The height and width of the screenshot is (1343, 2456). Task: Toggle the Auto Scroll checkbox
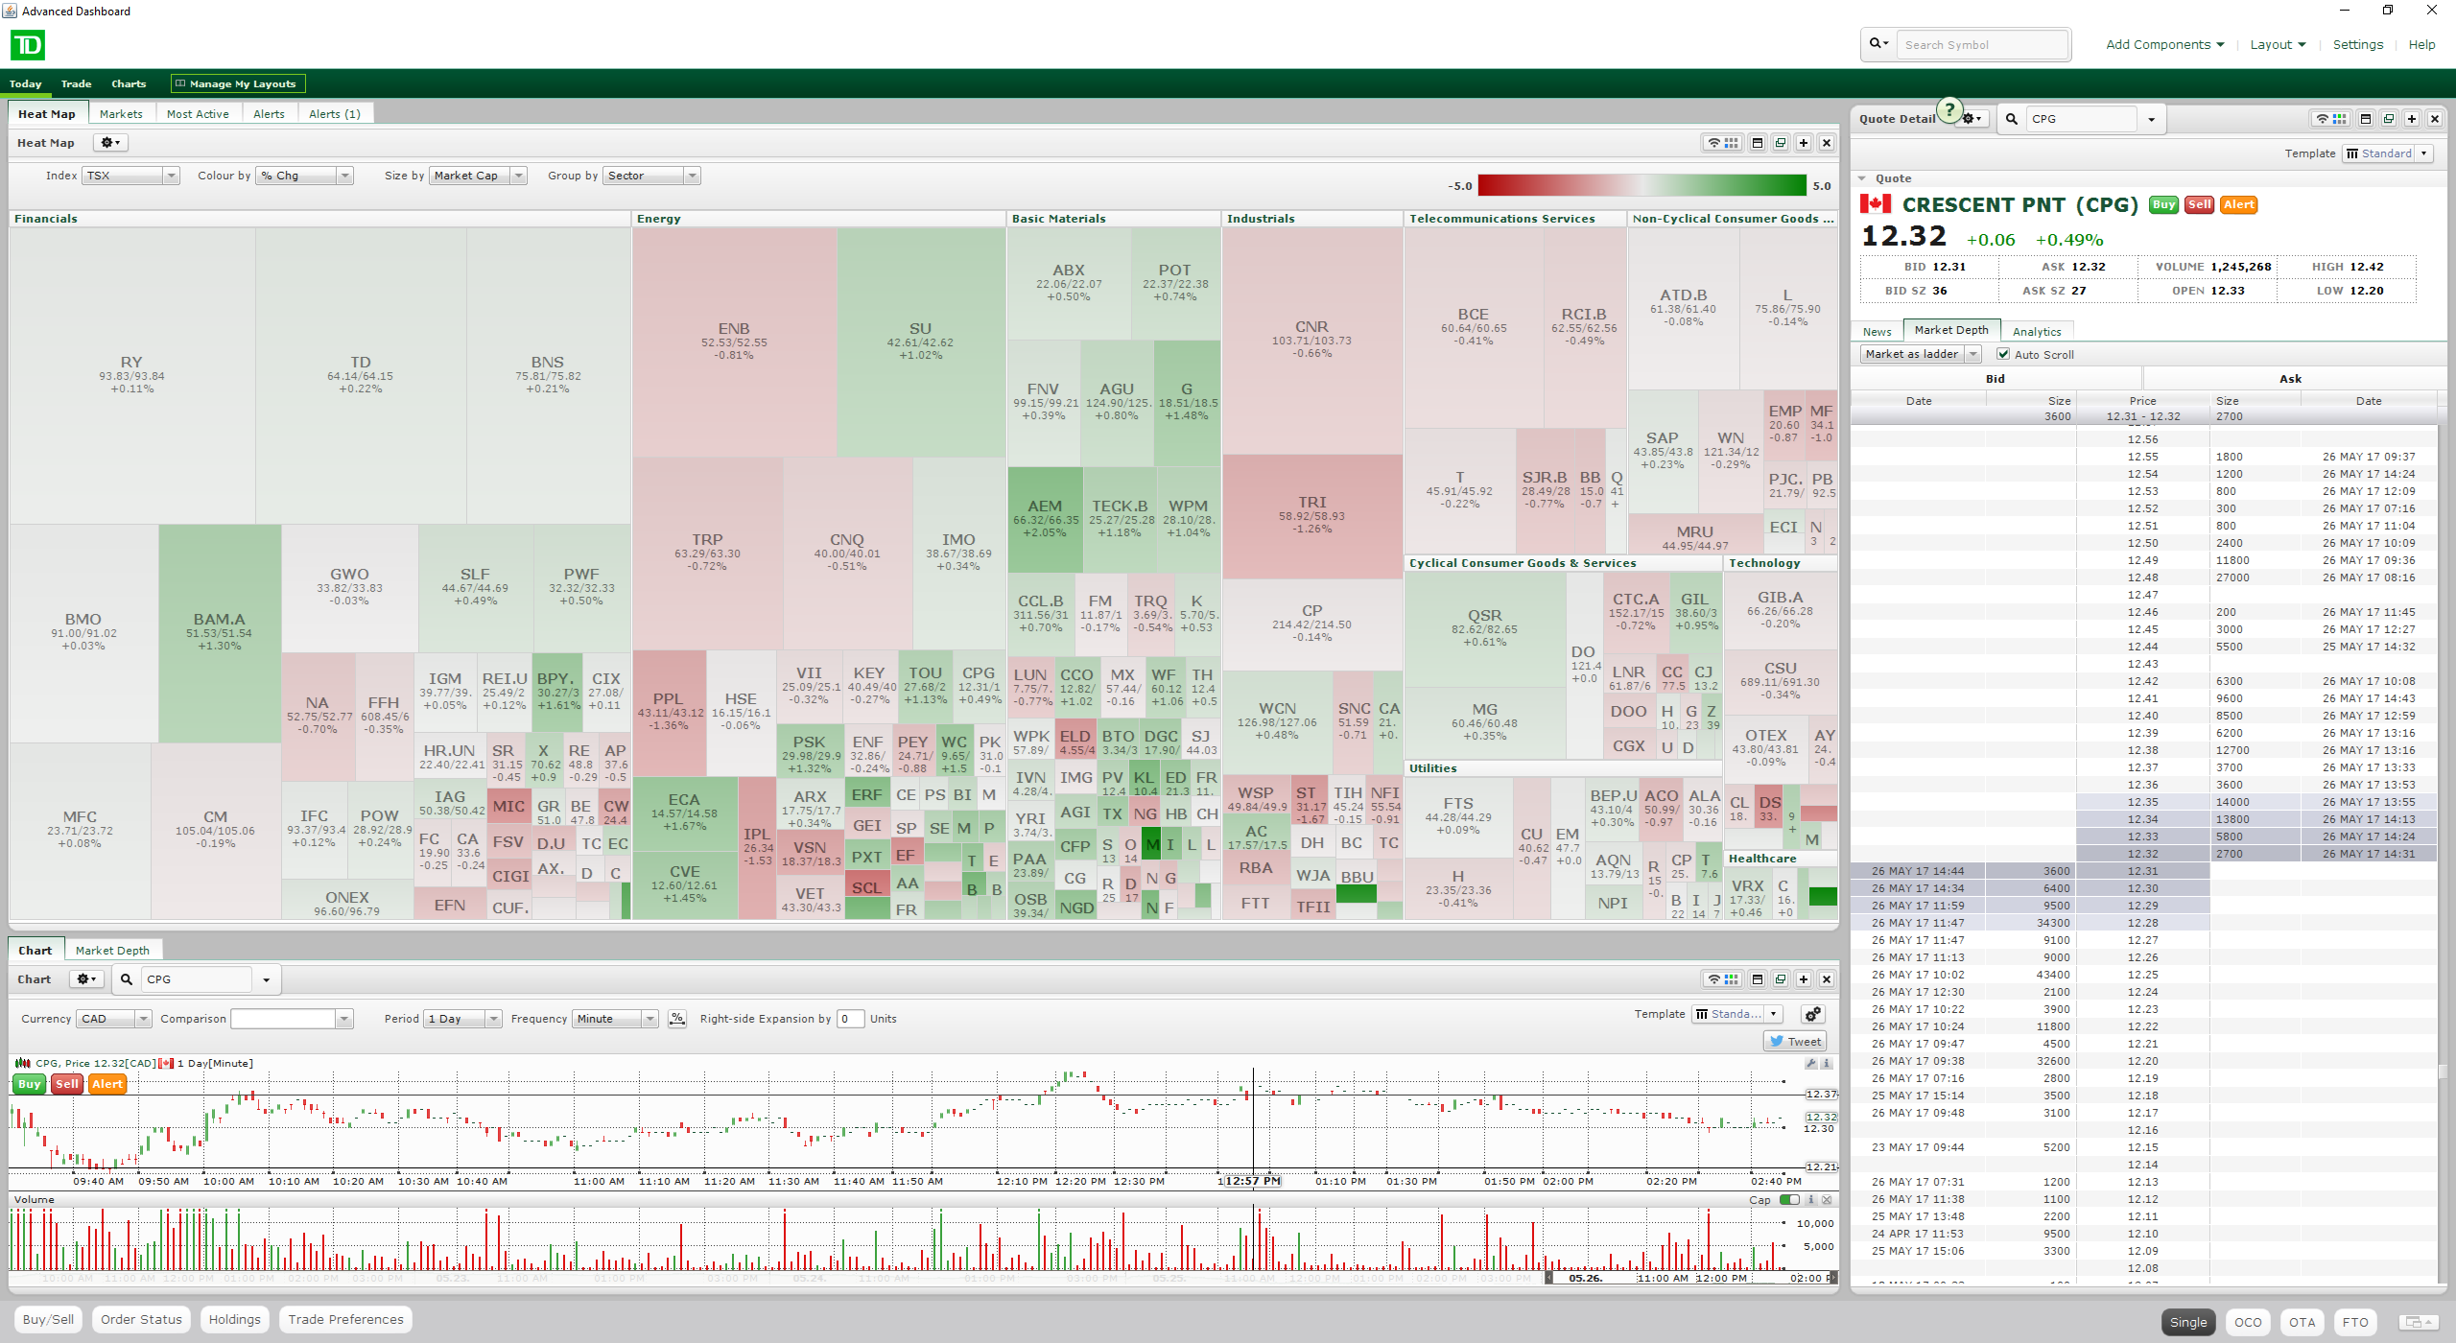[x=2003, y=354]
